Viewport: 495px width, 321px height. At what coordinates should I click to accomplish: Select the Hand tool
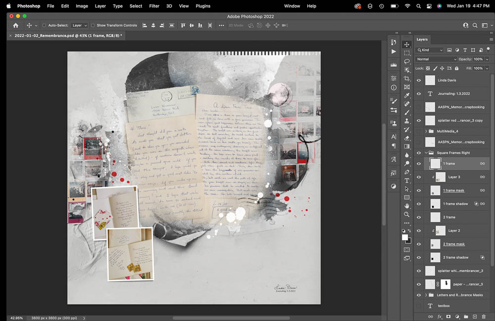pyautogui.click(x=407, y=206)
